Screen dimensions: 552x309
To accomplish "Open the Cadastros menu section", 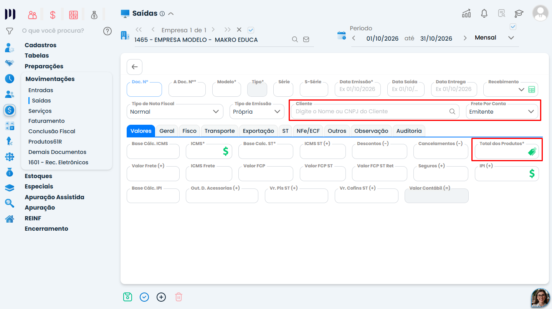I will (x=41, y=45).
